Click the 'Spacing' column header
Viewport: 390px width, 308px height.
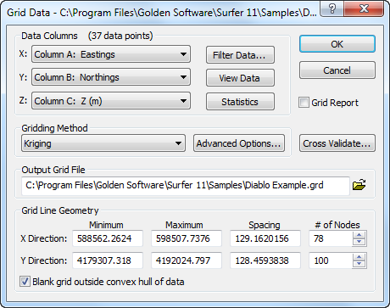pos(265,225)
